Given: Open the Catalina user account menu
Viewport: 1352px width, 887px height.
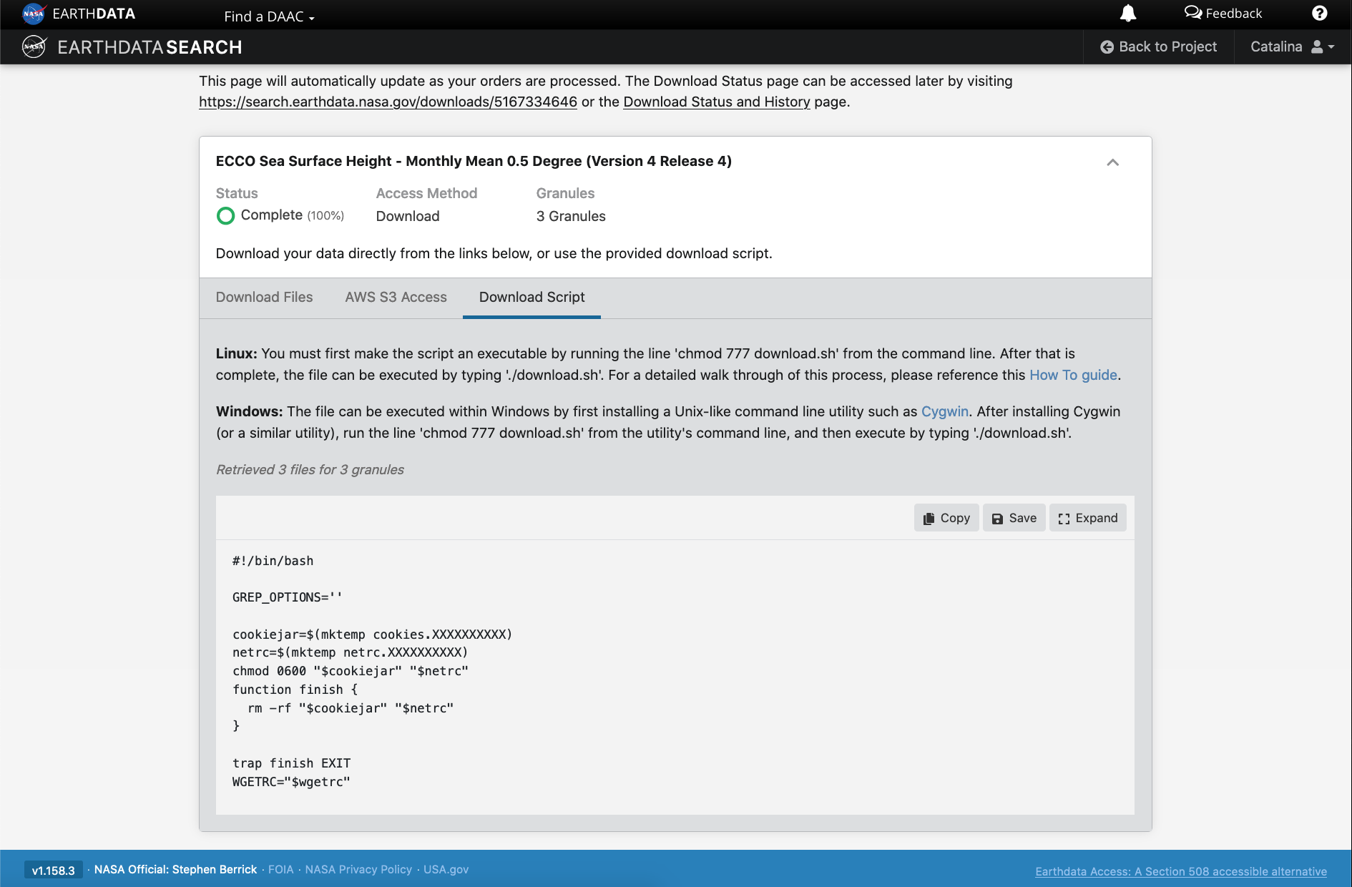Looking at the screenshot, I should tap(1292, 47).
